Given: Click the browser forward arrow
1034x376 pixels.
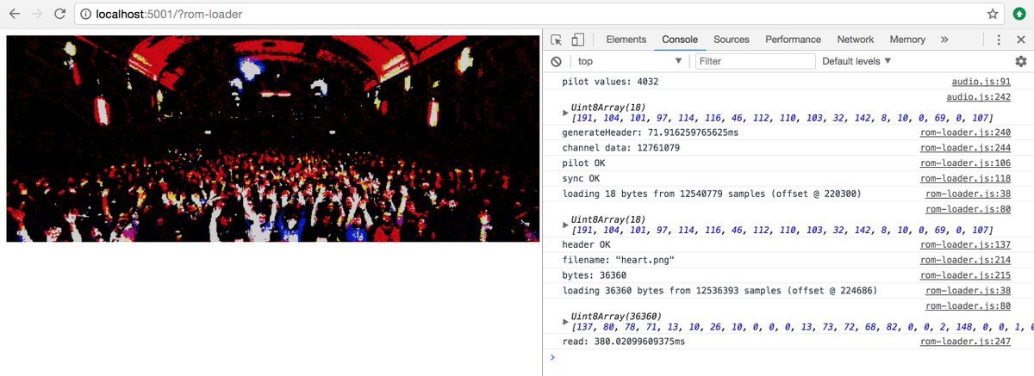Looking at the screenshot, I should coord(36,15).
